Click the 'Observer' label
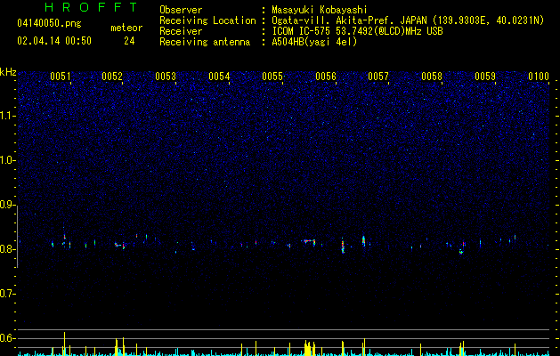Screen dimensions: 560x356 [181, 10]
